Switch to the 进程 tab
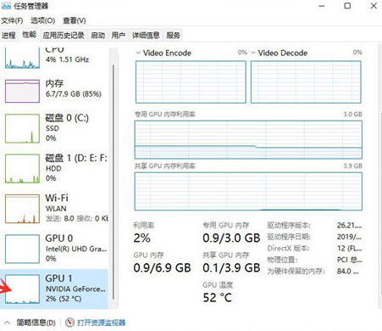382x331 pixels. pyautogui.click(x=8, y=35)
